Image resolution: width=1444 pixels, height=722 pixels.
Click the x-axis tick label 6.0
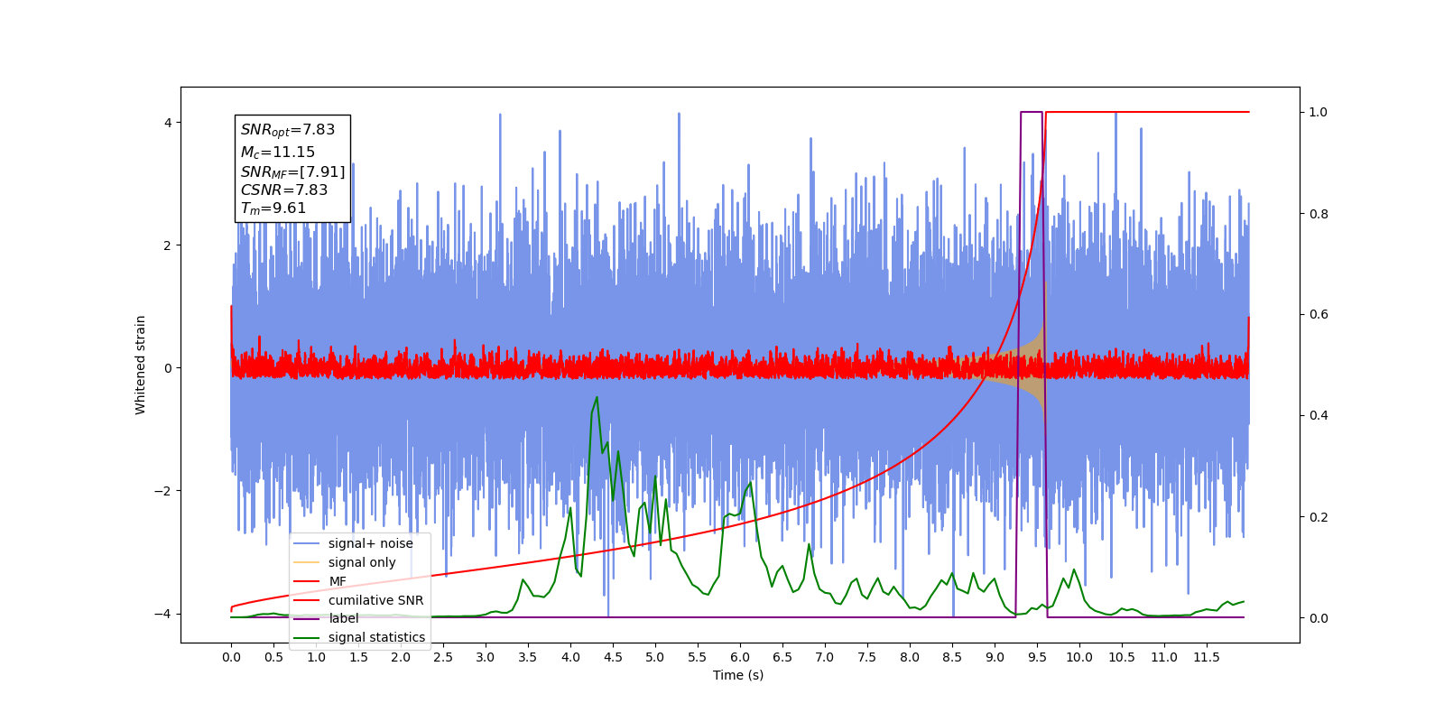pyautogui.click(x=740, y=657)
